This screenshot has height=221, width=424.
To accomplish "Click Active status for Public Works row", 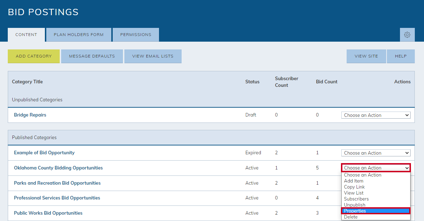I will click(x=252, y=213).
